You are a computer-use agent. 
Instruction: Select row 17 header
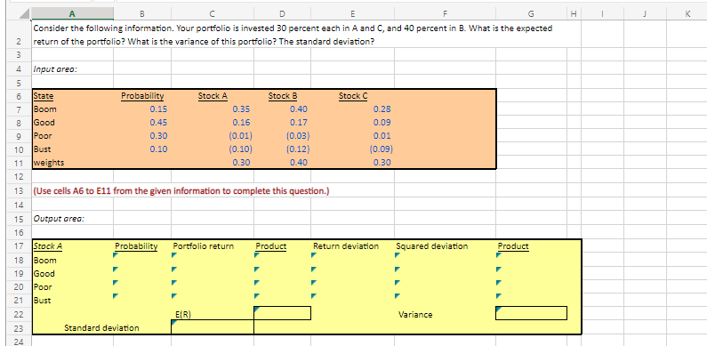[x=19, y=246]
